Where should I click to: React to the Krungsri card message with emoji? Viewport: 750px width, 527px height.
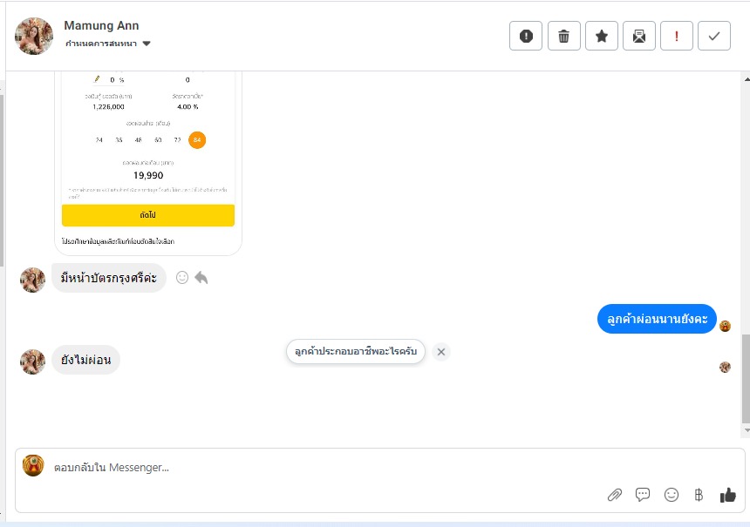pyautogui.click(x=182, y=278)
